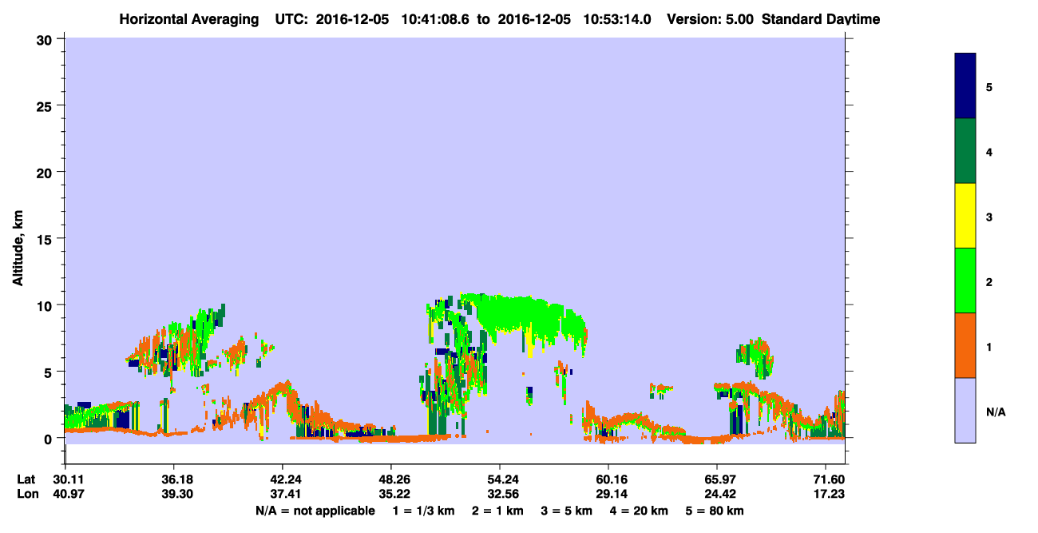The height and width of the screenshot is (533, 1038).
Task: Click the '2 = 1 km' legend entry
Action: coord(497,511)
